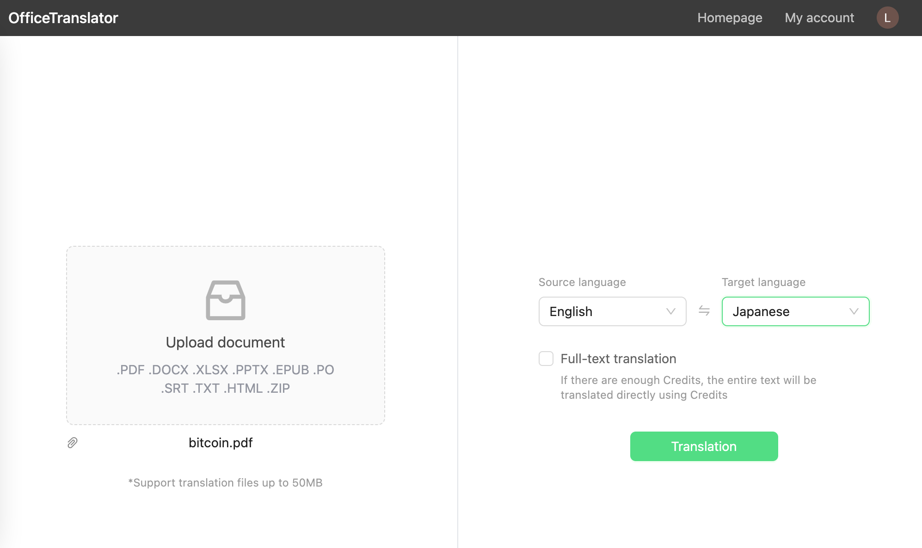The width and height of the screenshot is (922, 548).
Task: Click the bitcoin.pdf uploaded file name
Action: 221,443
